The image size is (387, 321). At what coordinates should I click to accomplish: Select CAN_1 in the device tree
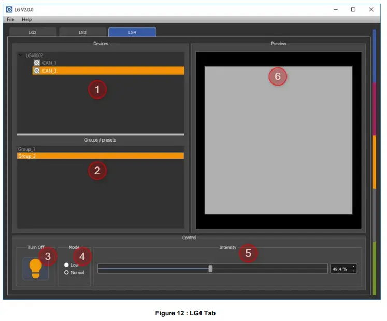(x=49, y=63)
